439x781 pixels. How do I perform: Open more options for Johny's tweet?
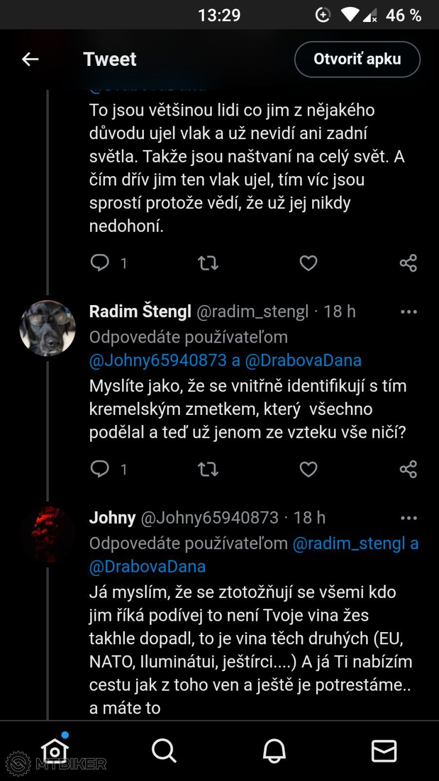pos(409,517)
